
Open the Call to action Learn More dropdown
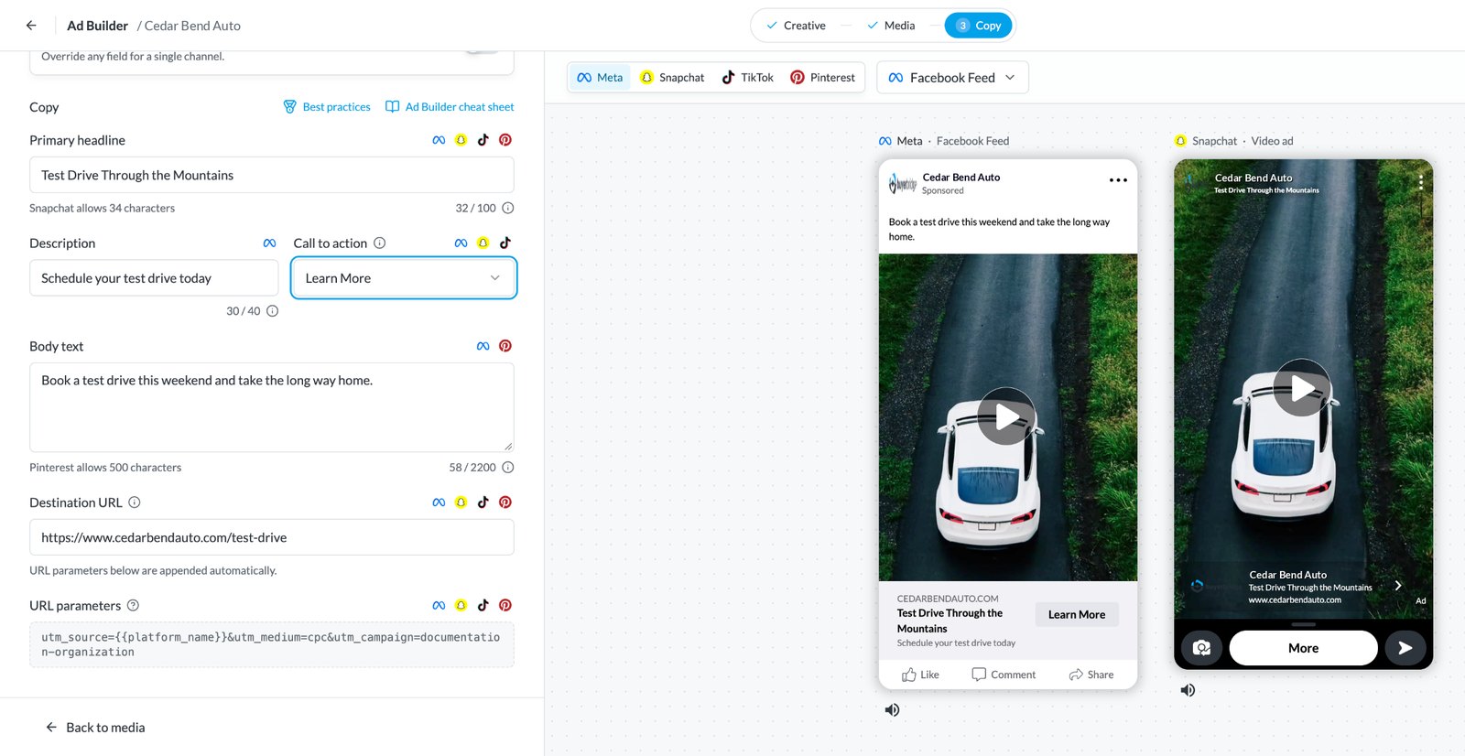(404, 278)
